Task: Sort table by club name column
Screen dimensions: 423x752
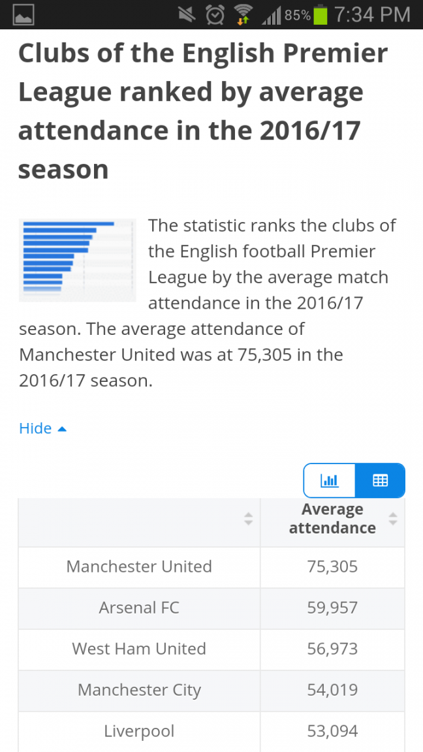Action: point(248,518)
